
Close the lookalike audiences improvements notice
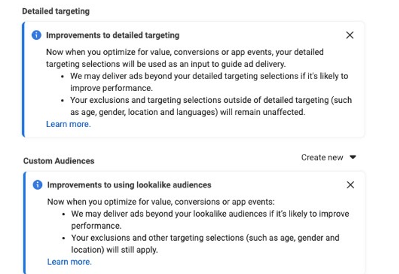[350, 185]
